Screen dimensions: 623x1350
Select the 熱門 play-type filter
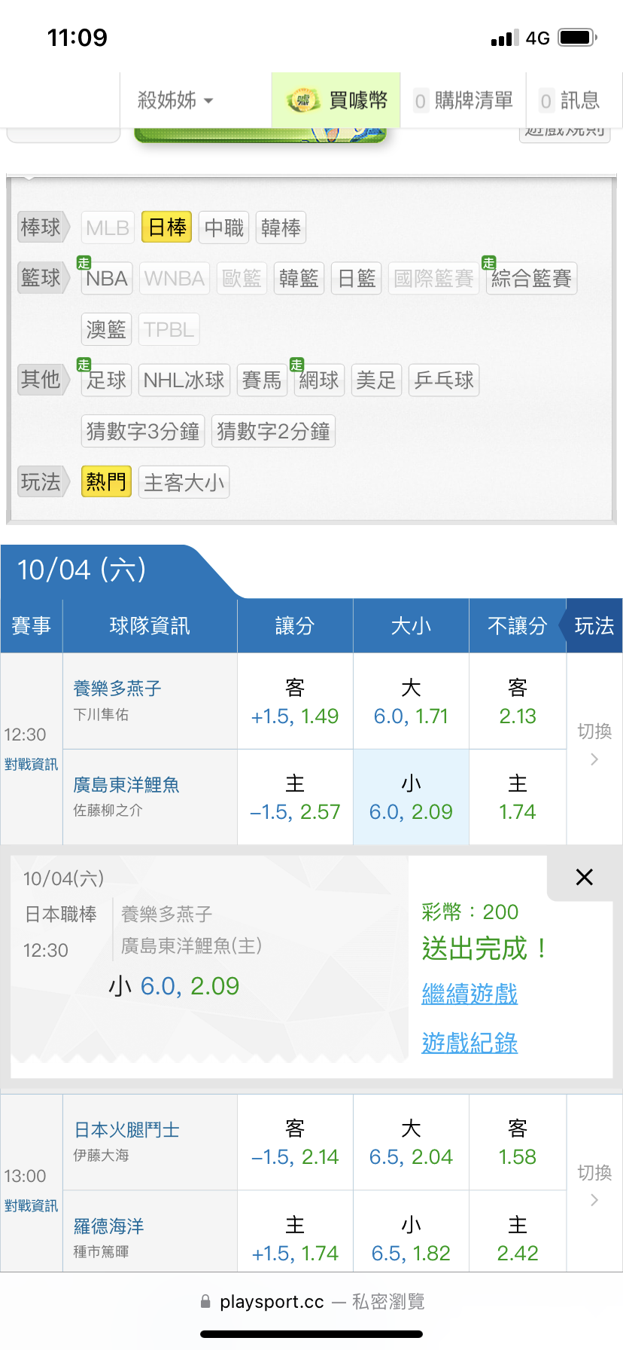[106, 482]
